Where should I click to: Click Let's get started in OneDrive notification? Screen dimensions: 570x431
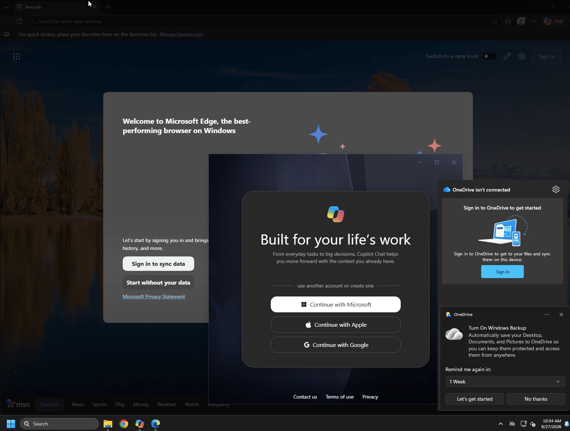(474, 399)
